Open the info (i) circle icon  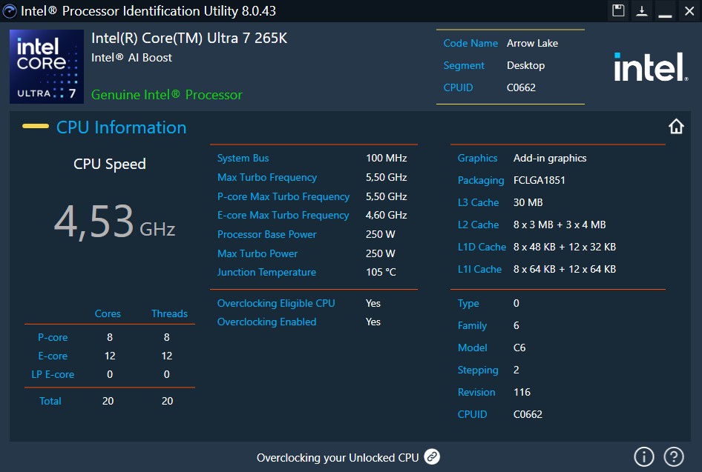pos(643,456)
